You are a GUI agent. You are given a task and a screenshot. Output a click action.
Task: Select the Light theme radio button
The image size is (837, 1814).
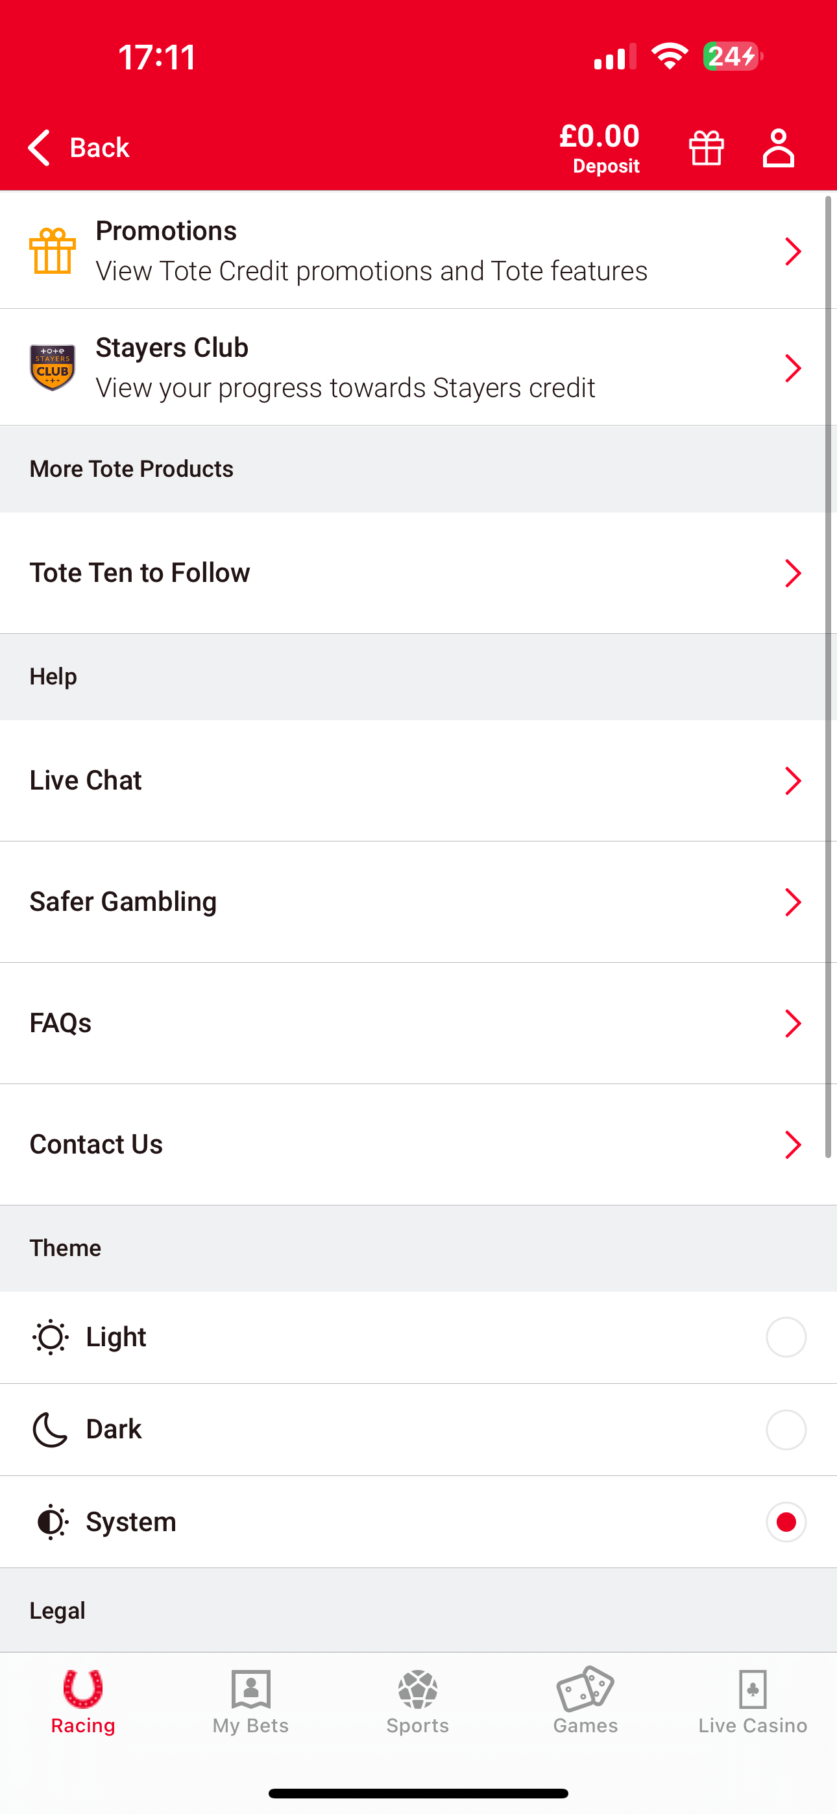pos(786,1336)
